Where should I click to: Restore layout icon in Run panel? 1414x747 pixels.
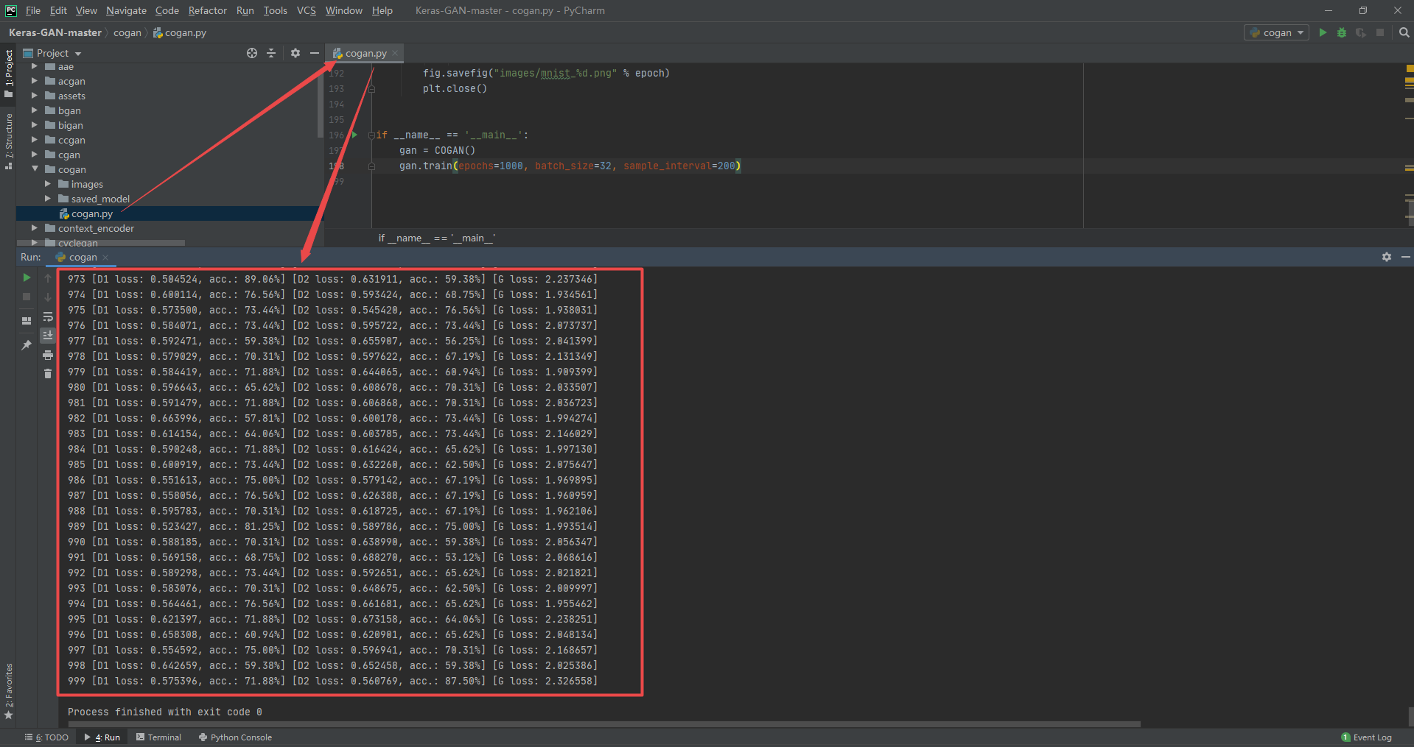pyautogui.click(x=27, y=321)
